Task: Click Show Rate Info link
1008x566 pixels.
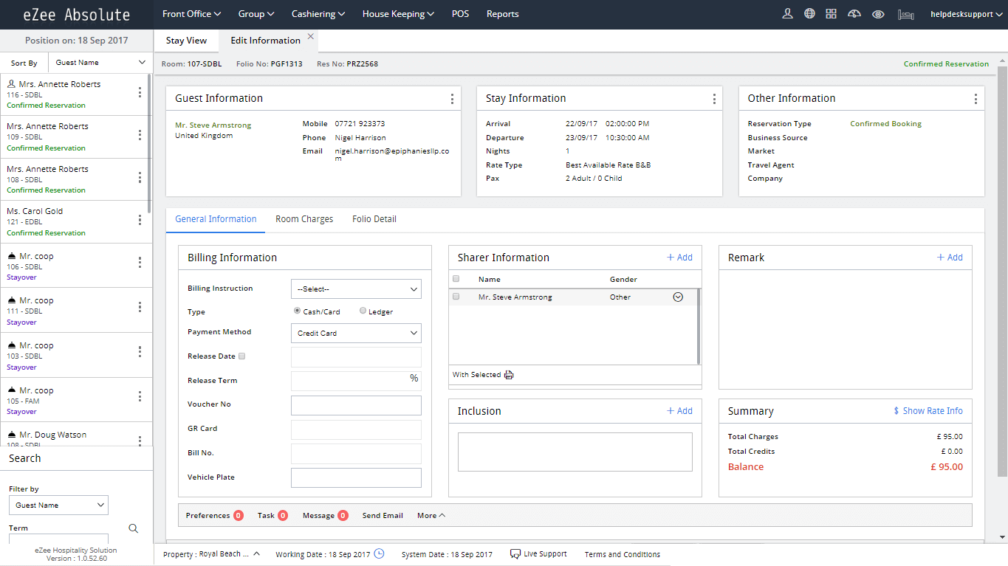Action: tap(928, 411)
